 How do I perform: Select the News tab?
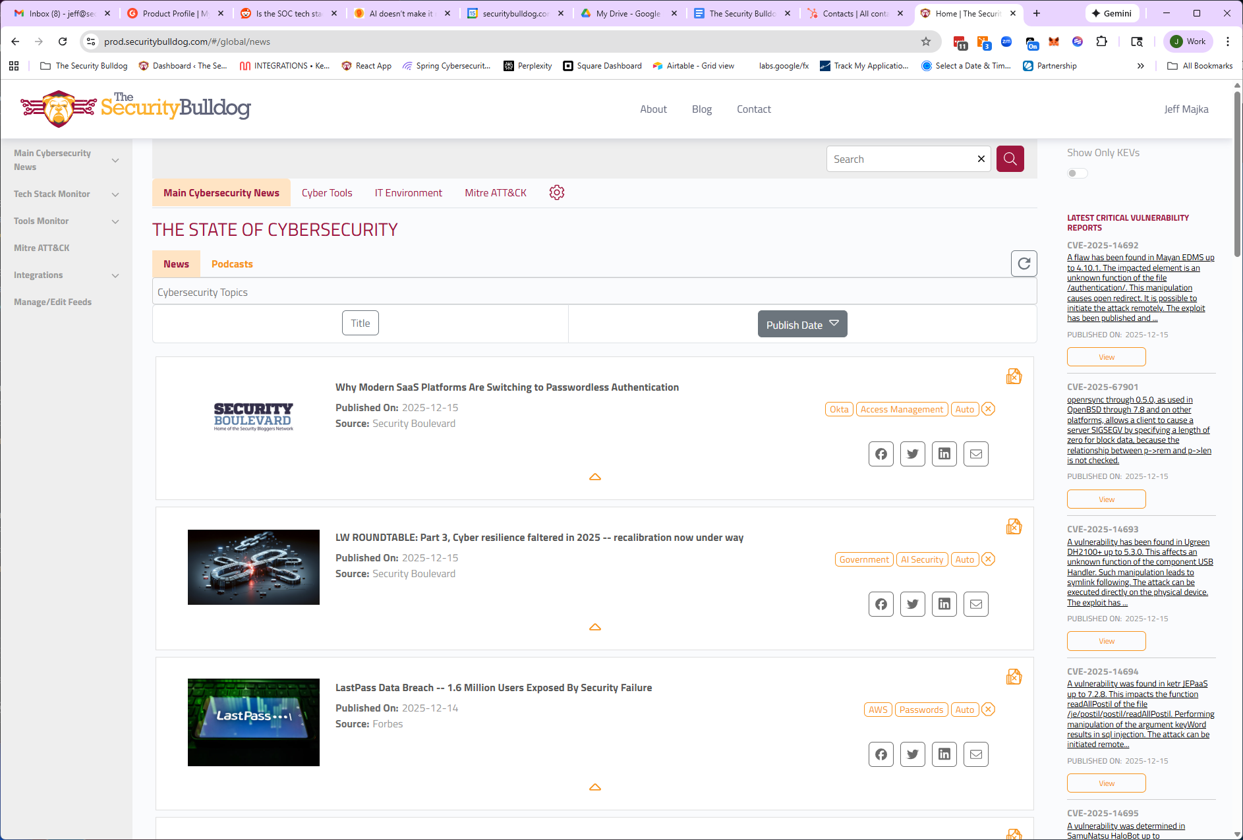(176, 264)
